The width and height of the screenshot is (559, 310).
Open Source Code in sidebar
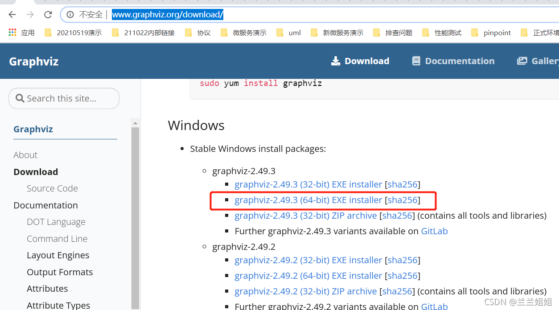(x=52, y=188)
